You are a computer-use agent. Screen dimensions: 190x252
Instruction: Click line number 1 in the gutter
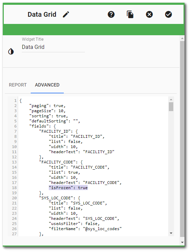click(15, 101)
